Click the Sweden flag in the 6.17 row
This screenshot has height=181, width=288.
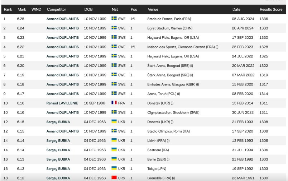click(x=114, y=93)
